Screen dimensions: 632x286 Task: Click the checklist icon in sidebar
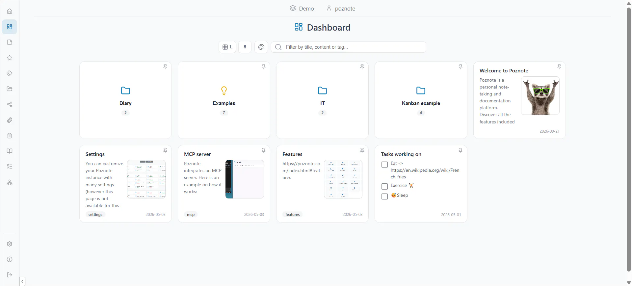click(10, 167)
